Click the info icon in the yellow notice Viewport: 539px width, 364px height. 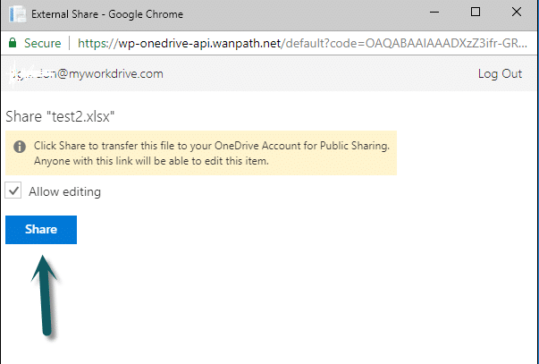[18, 145]
